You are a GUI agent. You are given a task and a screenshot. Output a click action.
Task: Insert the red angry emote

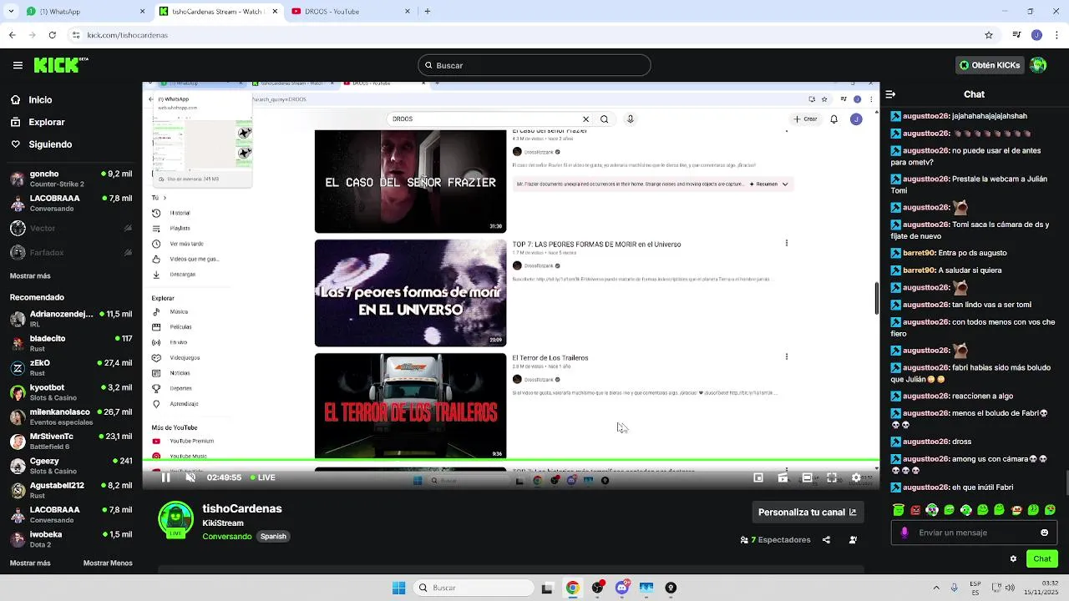click(915, 510)
